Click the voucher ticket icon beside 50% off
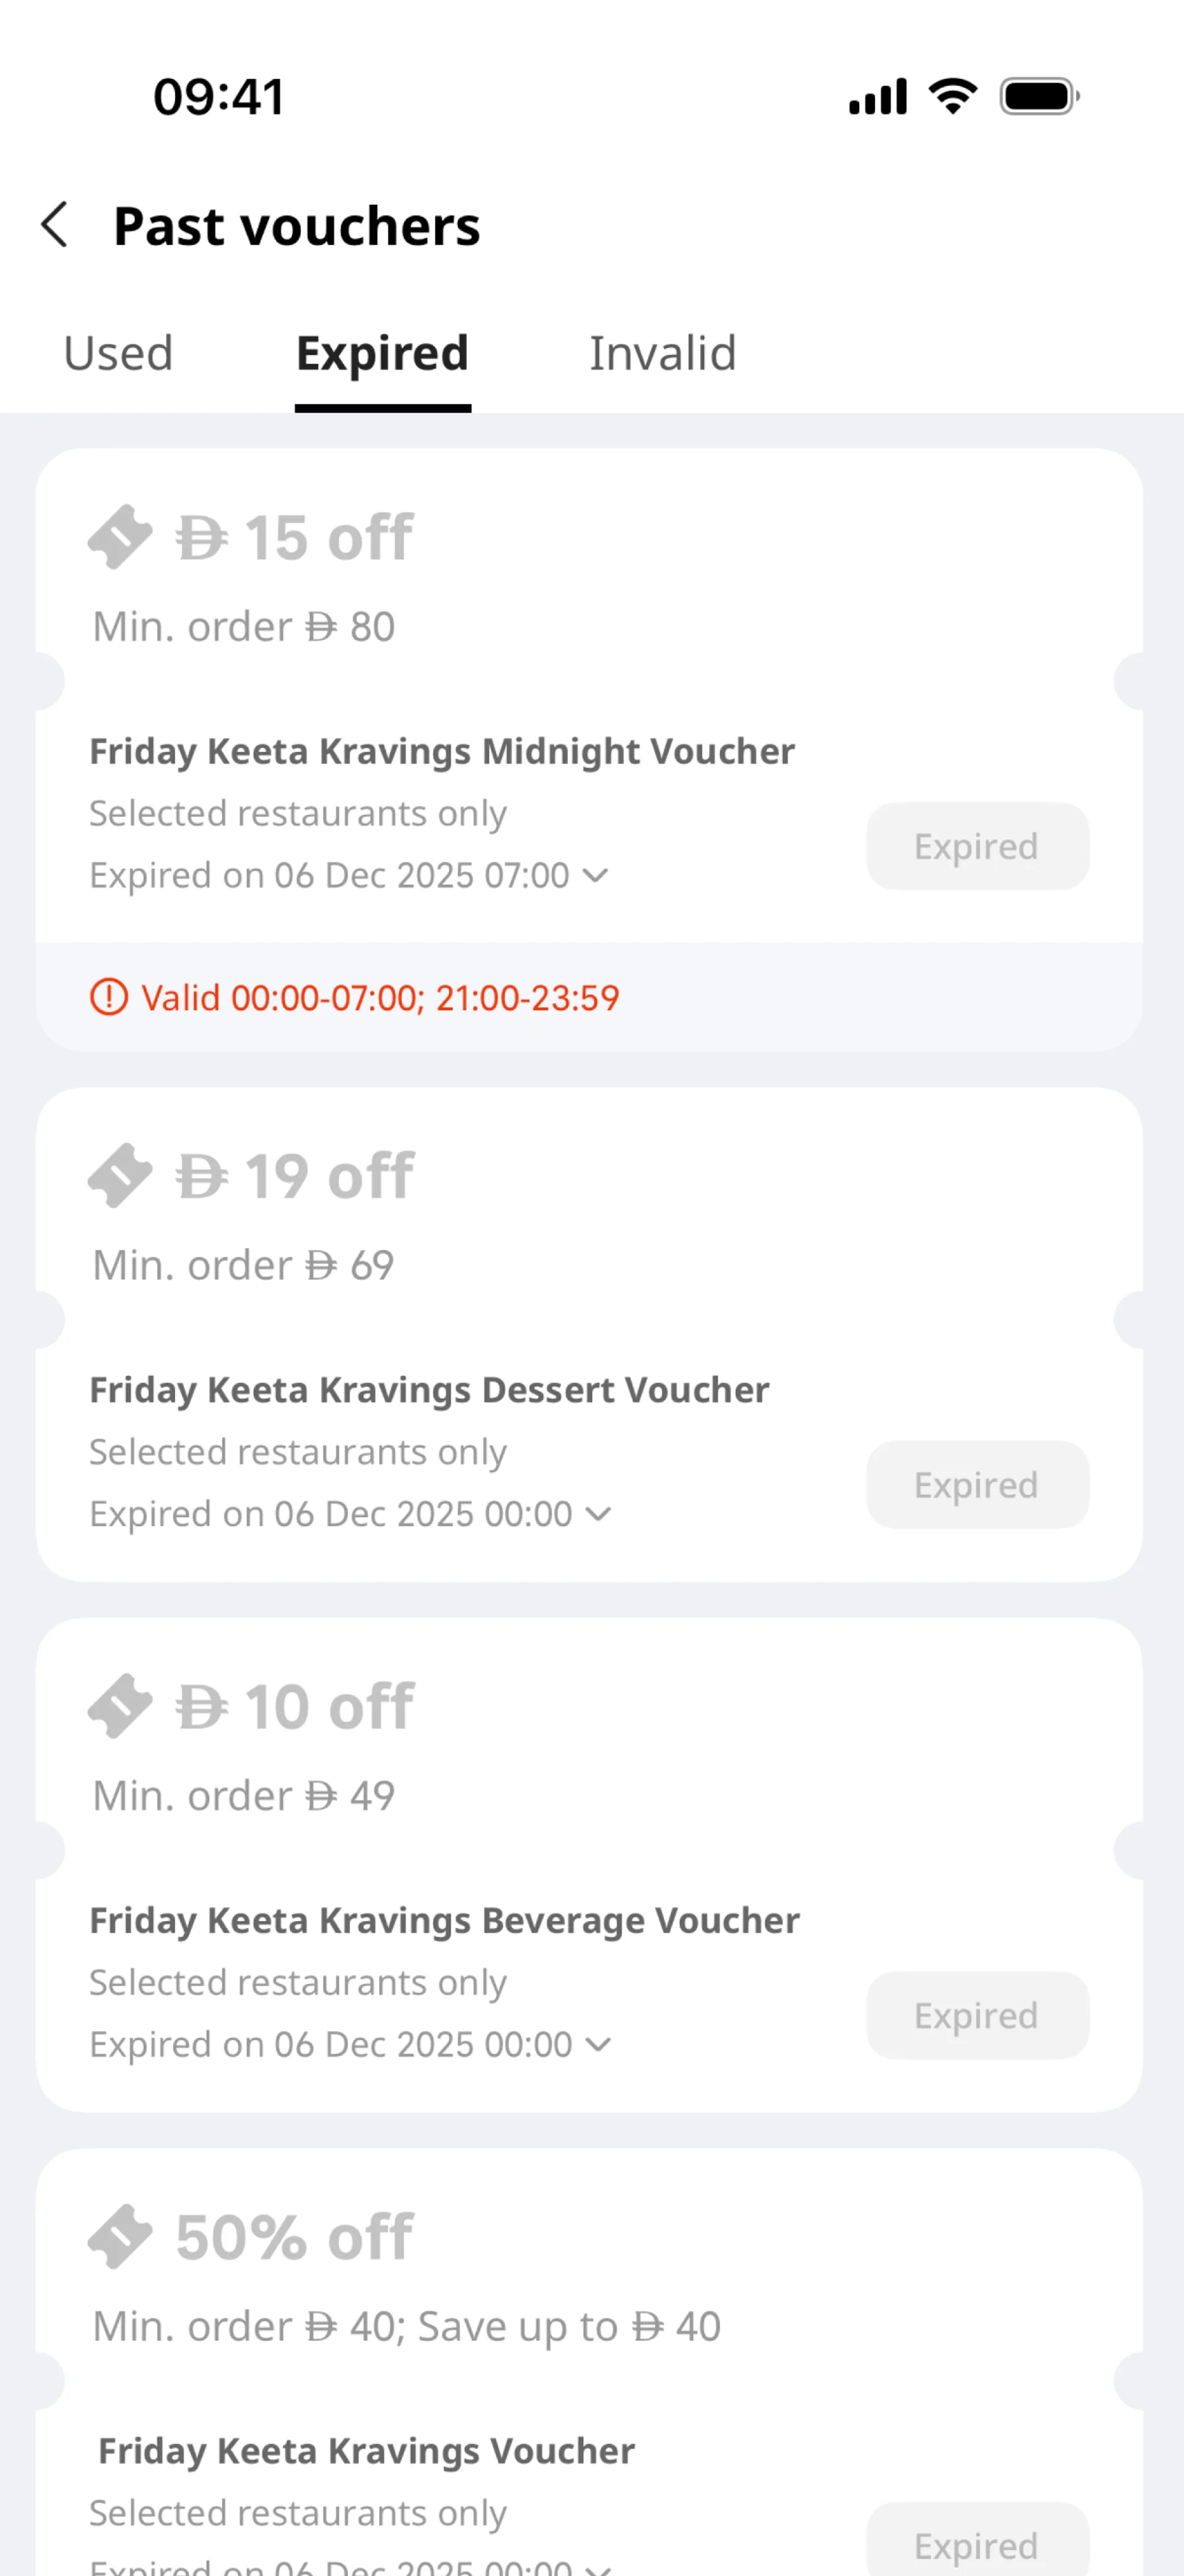Viewport: 1184px width, 2576px height. pyautogui.click(x=120, y=2236)
